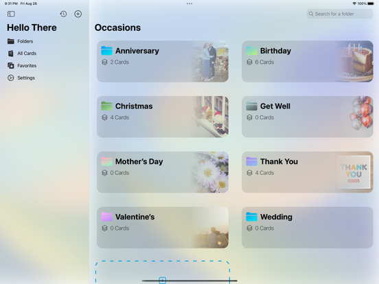
Task: Click the Christmas teddy bears thumbnail
Action: [210, 117]
